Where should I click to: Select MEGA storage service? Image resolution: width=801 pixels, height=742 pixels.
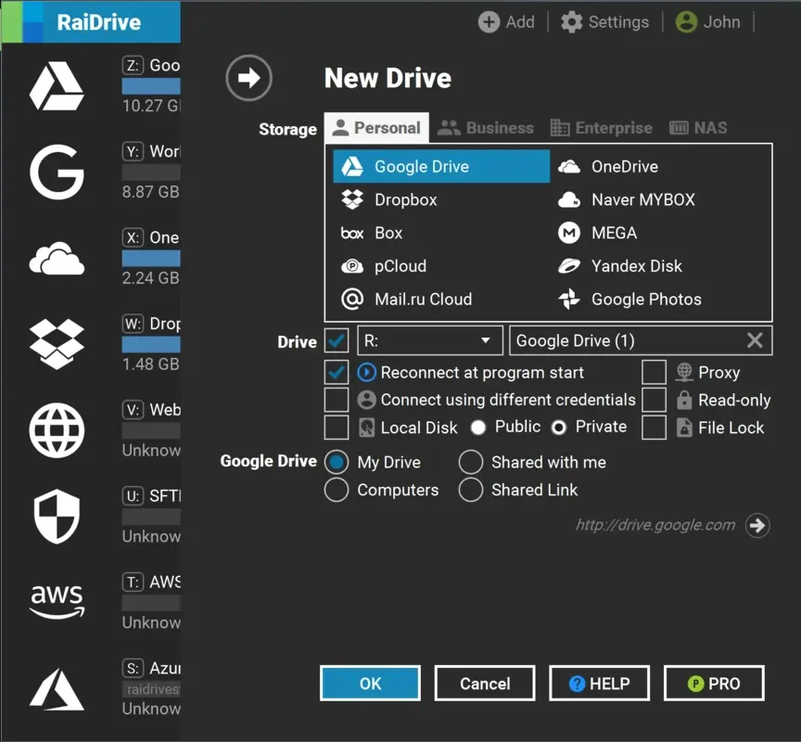coord(614,233)
